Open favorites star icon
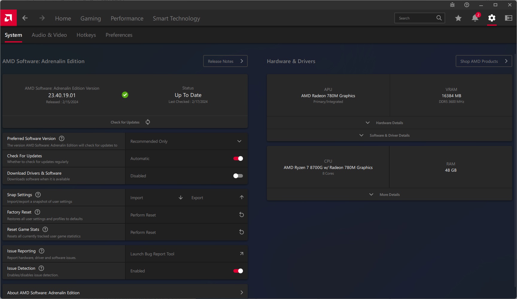The image size is (517, 299). click(458, 18)
